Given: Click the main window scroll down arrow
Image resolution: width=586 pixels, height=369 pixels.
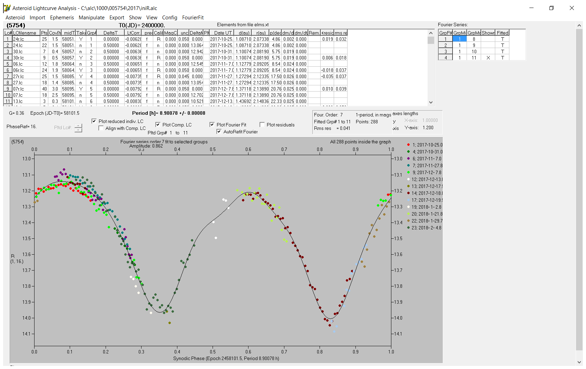Looking at the screenshot, I should click(579, 362).
